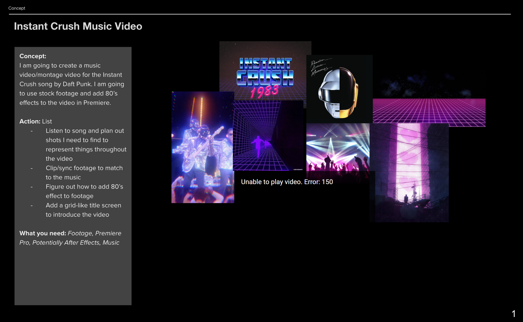Select the purple neon city tower image
Image resolution: width=523 pixels, height=322 pixels.
point(409,173)
